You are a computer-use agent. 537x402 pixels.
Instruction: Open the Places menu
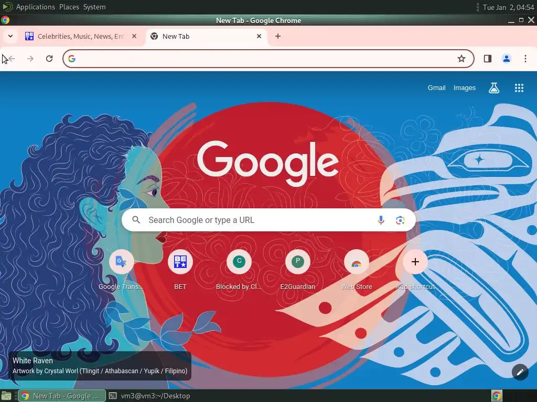[69, 7]
